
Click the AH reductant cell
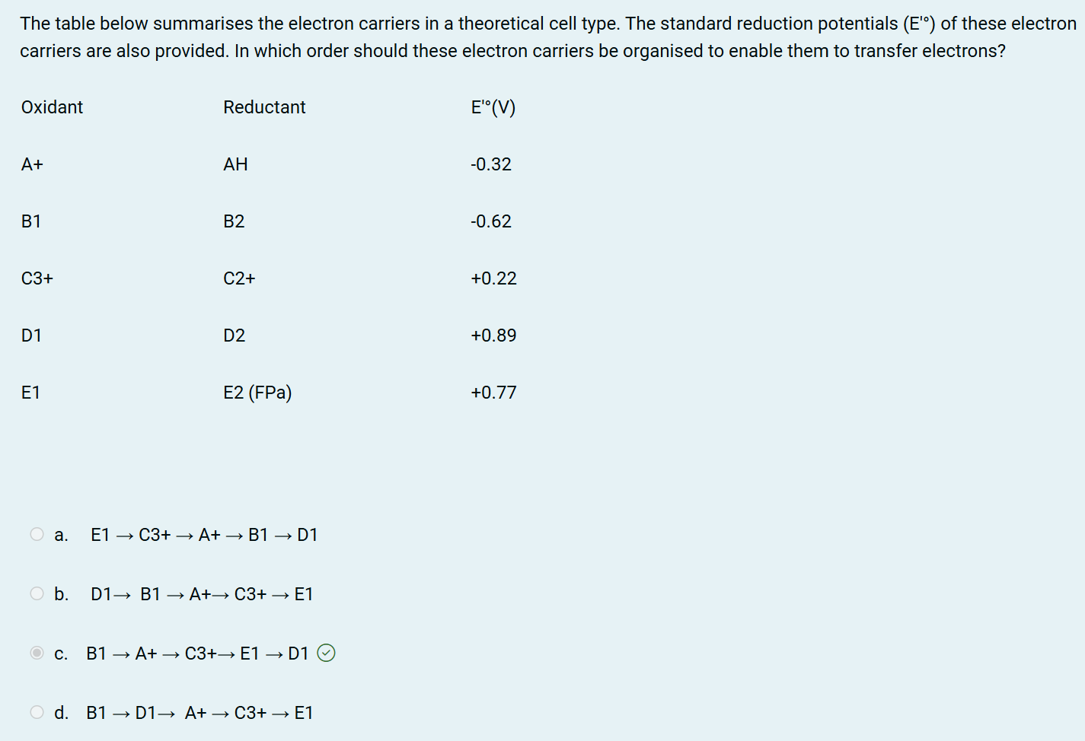tap(235, 164)
